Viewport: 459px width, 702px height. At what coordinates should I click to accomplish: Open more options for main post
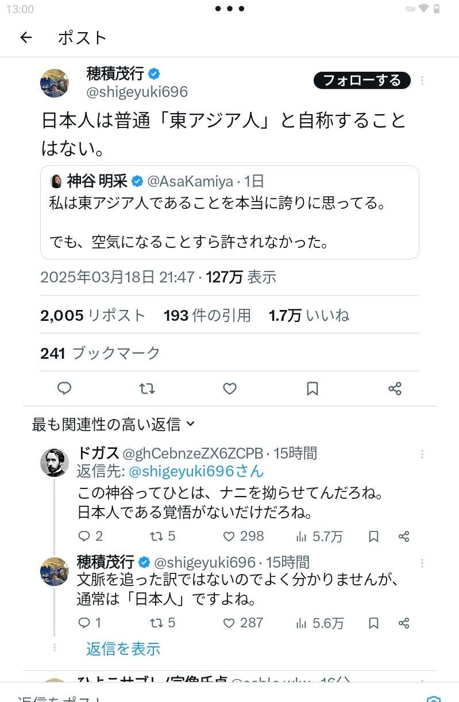click(x=422, y=80)
